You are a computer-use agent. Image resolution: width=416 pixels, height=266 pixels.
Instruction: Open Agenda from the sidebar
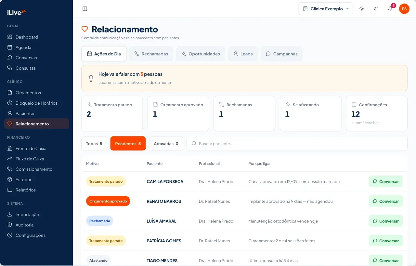(36, 47)
